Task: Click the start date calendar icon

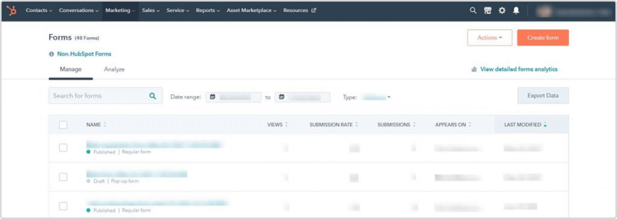Action: click(213, 97)
